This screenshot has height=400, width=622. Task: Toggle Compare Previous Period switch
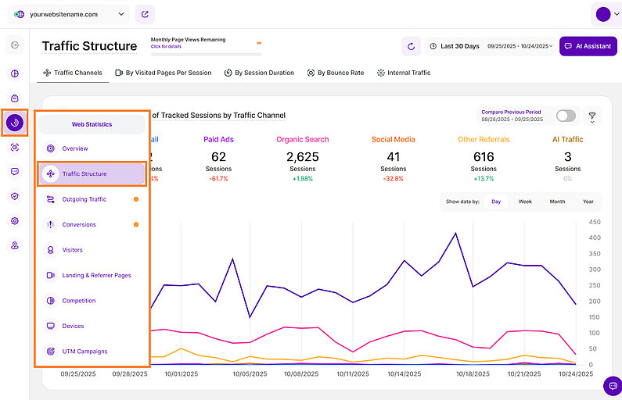565,116
